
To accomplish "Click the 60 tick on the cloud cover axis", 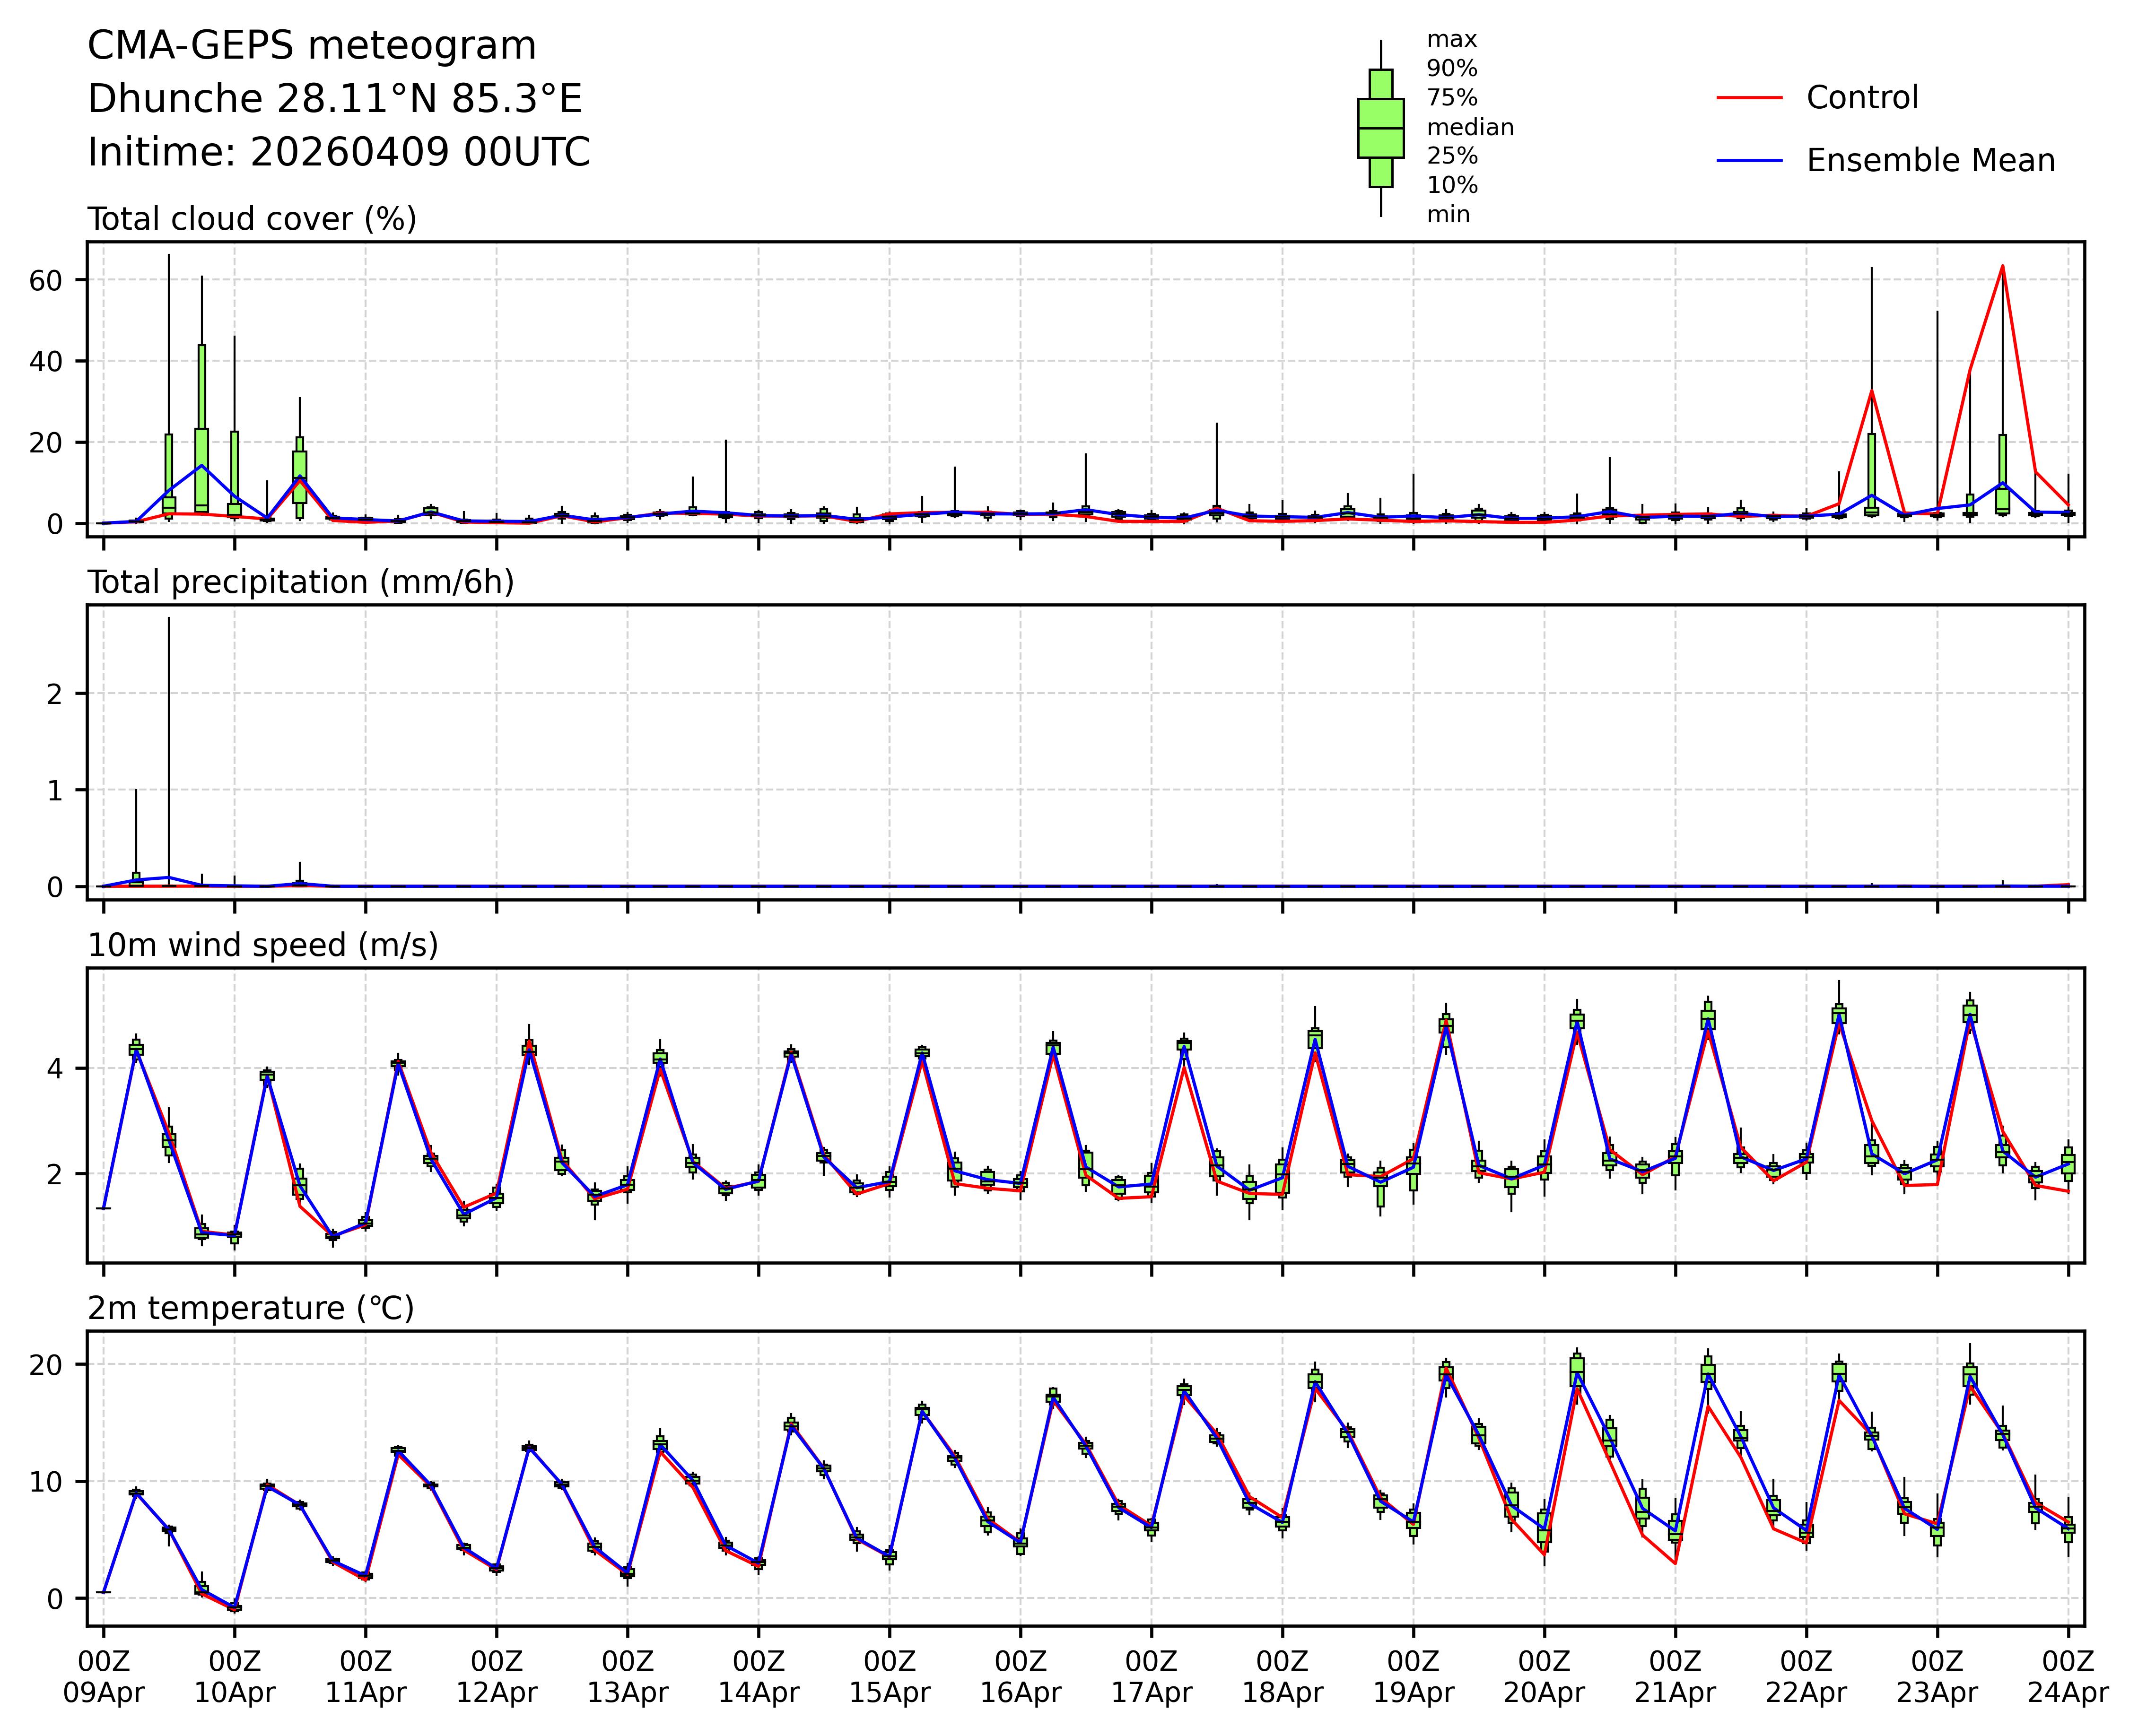I will [46, 280].
